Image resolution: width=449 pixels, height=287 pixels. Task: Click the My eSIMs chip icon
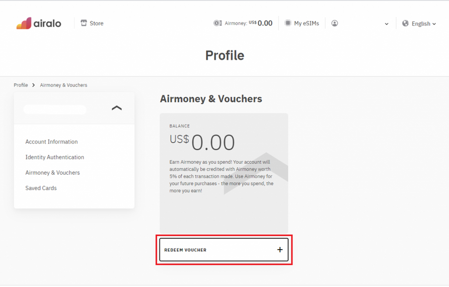point(288,23)
